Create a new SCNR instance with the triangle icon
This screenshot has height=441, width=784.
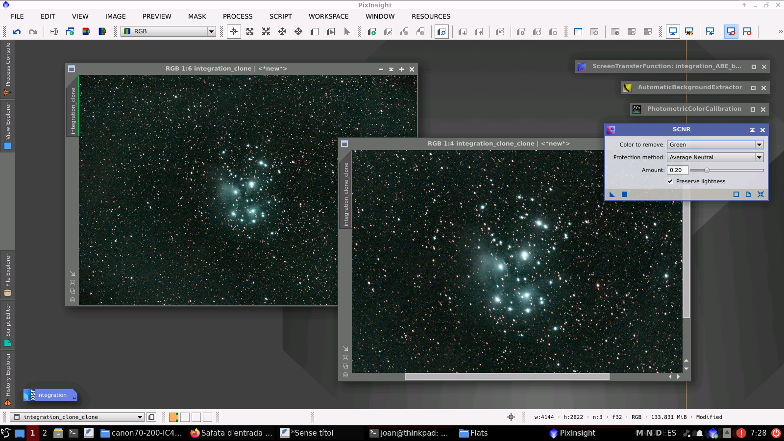click(x=612, y=194)
